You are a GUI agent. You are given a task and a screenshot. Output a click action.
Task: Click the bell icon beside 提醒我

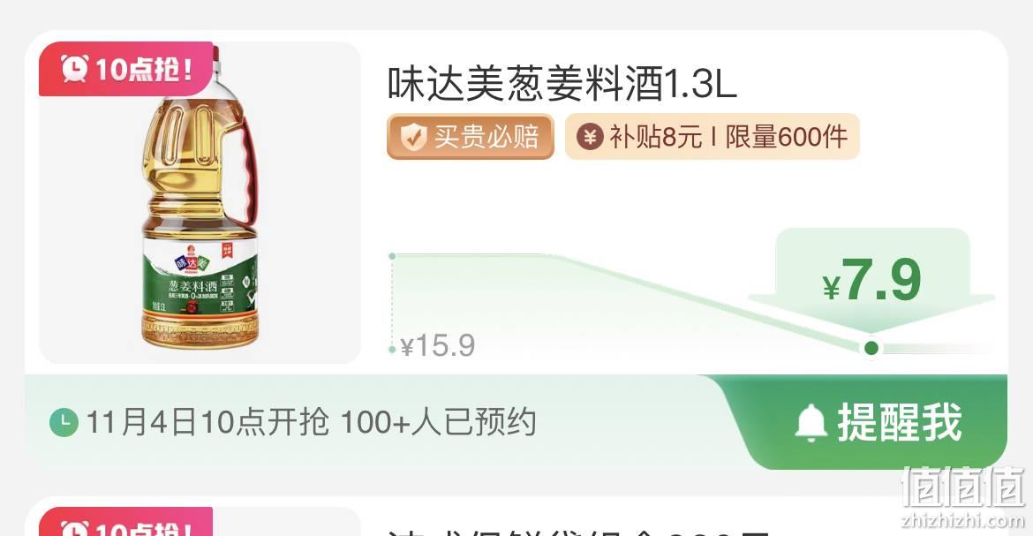pos(811,423)
